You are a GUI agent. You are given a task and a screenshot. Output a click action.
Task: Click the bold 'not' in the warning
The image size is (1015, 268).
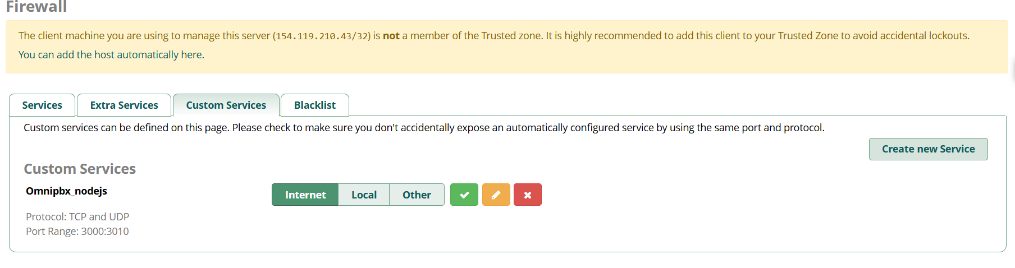point(391,35)
